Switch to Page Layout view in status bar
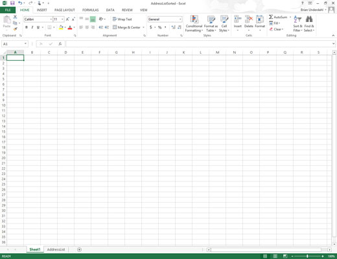The image size is (337, 259). point(275,256)
